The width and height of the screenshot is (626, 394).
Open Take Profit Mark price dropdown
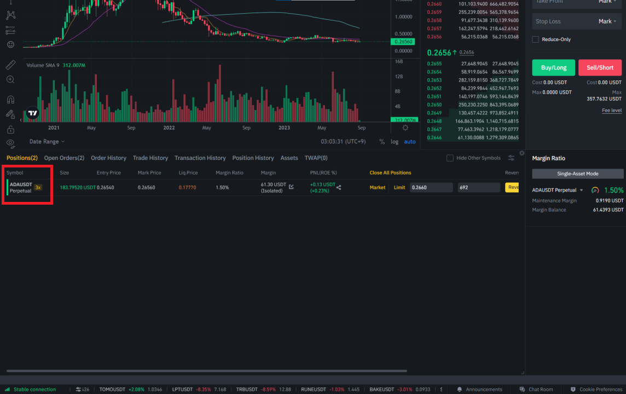[x=607, y=2]
